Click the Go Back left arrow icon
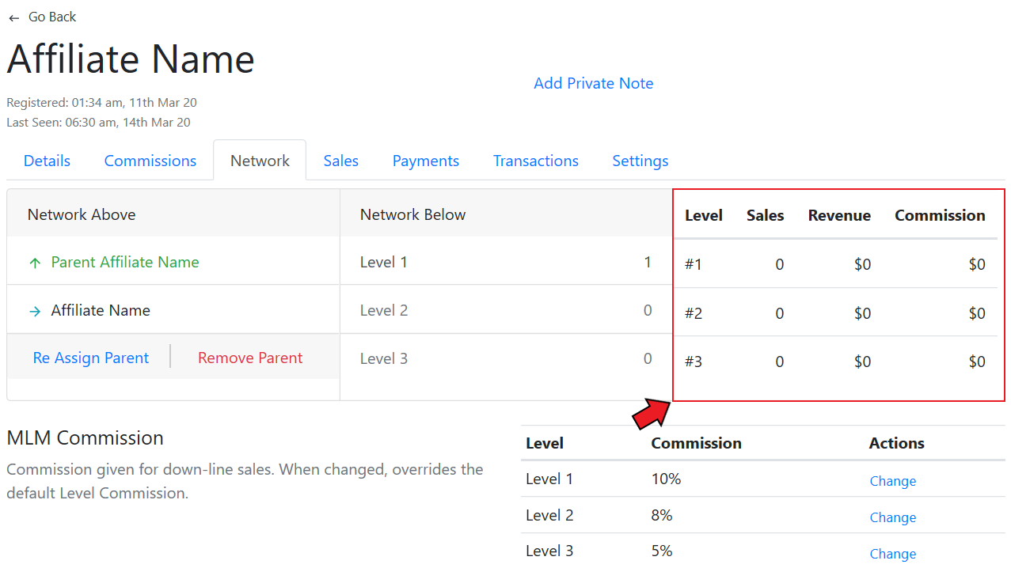Image resolution: width=1011 pixels, height=587 pixels. (14, 18)
